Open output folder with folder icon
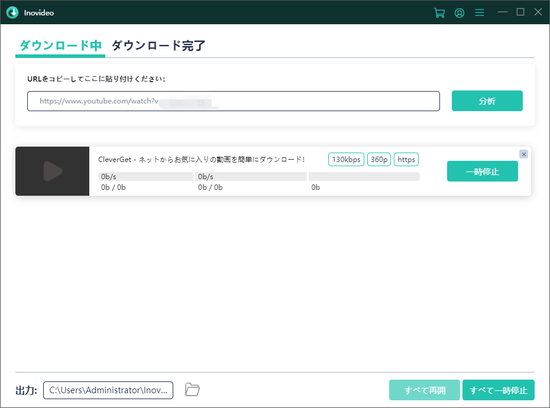550x408 pixels. click(192, 390)
